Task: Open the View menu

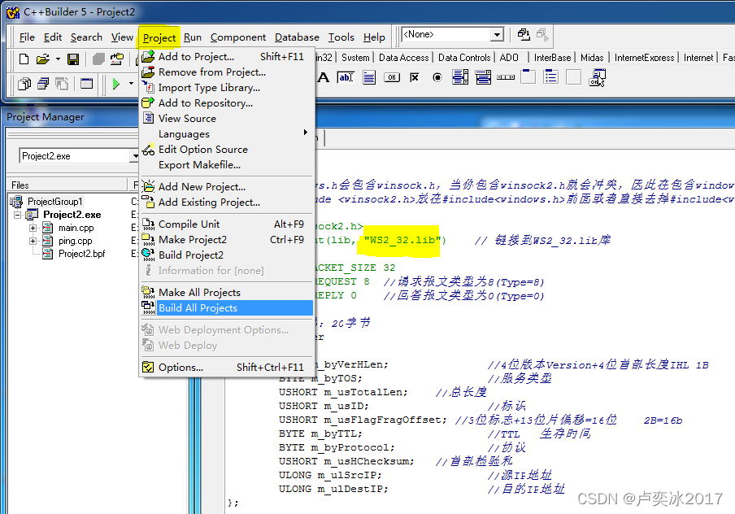Action: click(x=122, y=37)
